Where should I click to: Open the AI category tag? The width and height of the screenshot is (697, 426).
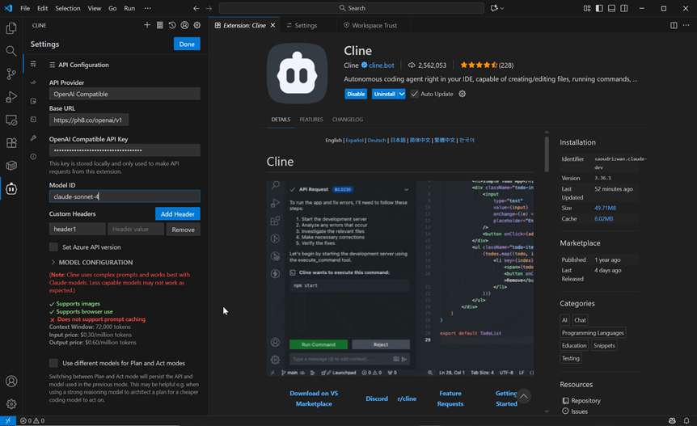click(564, 320)
